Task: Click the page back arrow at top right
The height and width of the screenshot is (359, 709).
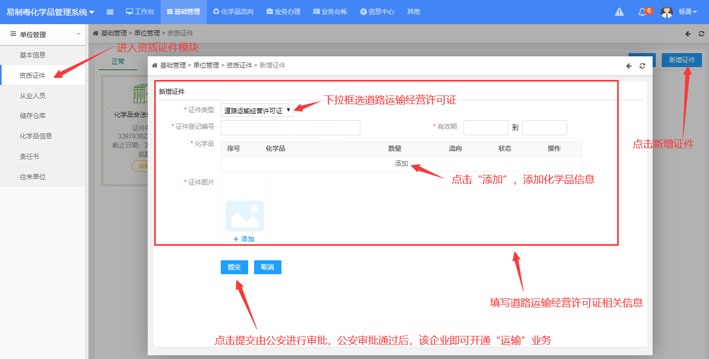Action: click(x=688, y=34)
